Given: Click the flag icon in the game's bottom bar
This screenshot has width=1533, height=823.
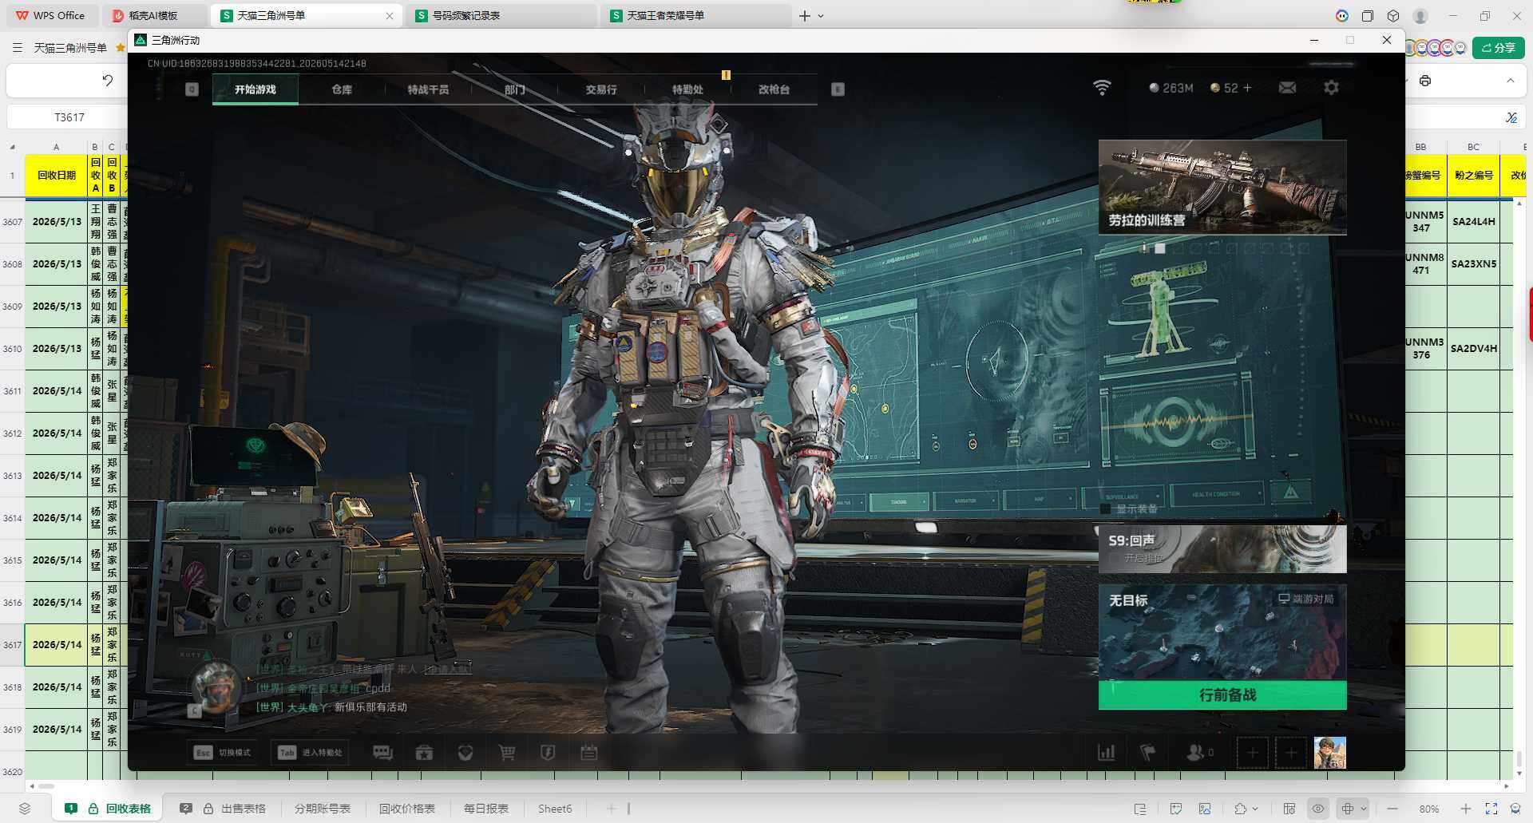Looking at the screenshot, I should pyautogui.click(x=1147, y=753).
